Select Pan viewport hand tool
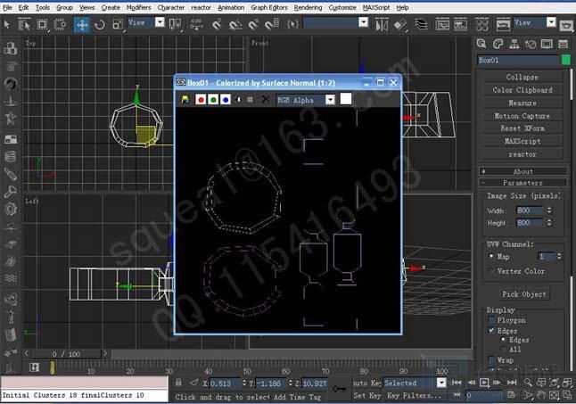 pos(540,395)
